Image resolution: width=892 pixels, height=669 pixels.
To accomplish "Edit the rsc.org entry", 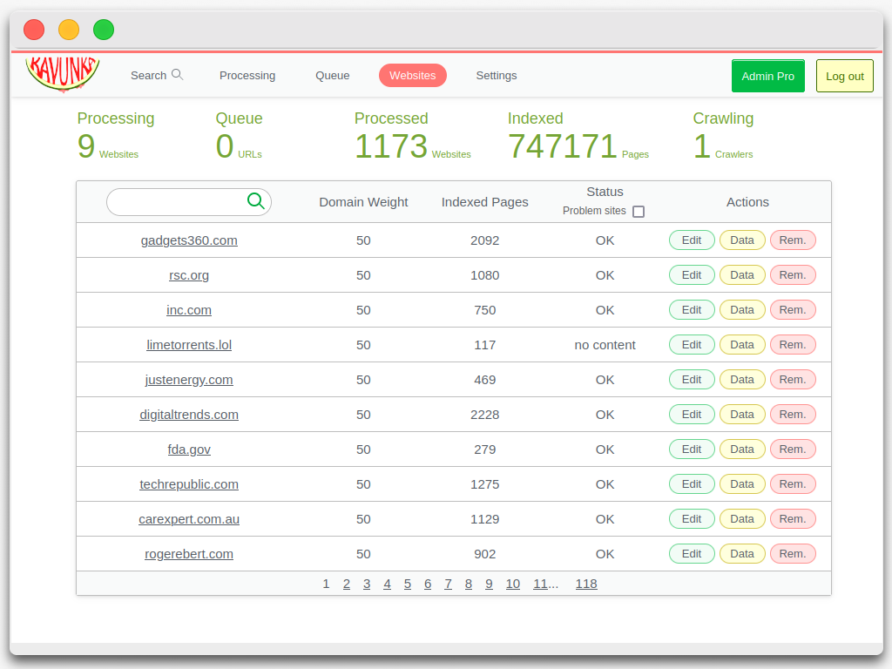I will (692, 275).
